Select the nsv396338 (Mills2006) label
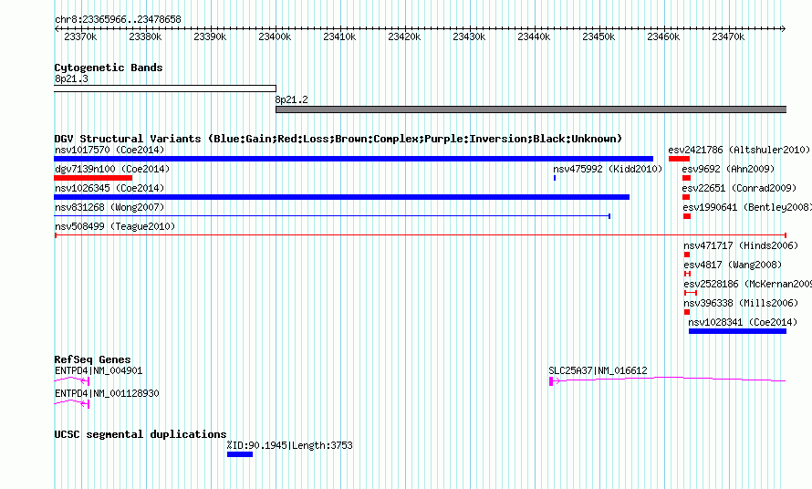Screen dimensions: 812x489 coord(741,303)
